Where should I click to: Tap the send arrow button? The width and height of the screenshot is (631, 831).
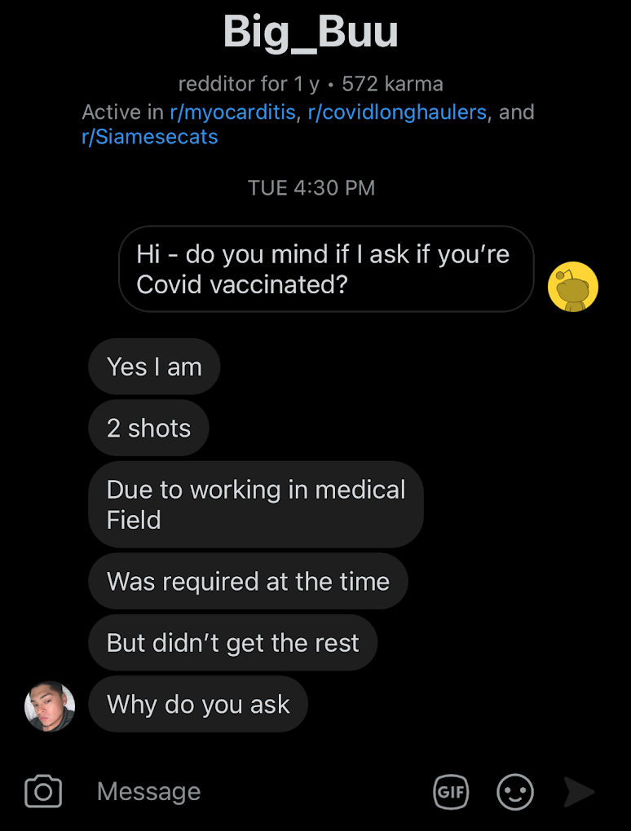(579, 792)
